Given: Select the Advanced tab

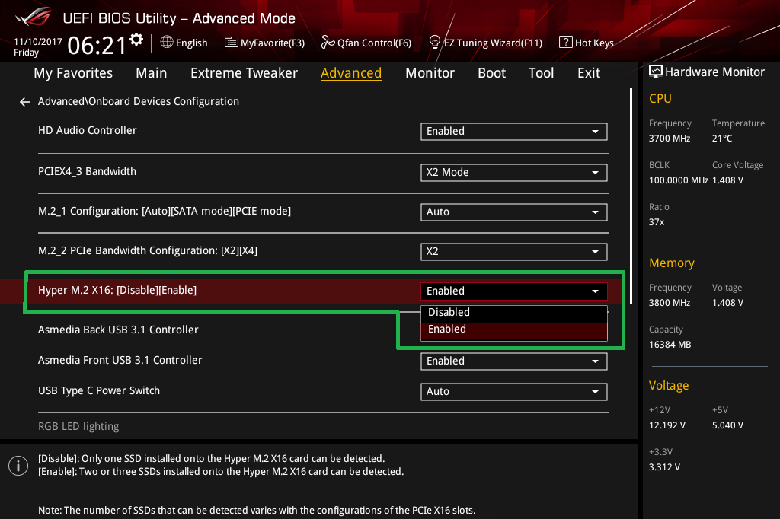Looking at the screenshot, I should pos(351,73).
